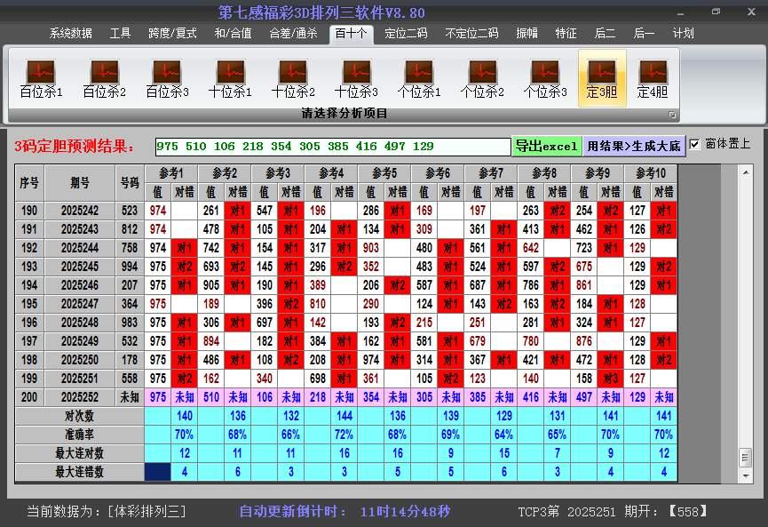Toggle the 窗体置上 checkbox
768x527 pixels.
coord(694,144)
